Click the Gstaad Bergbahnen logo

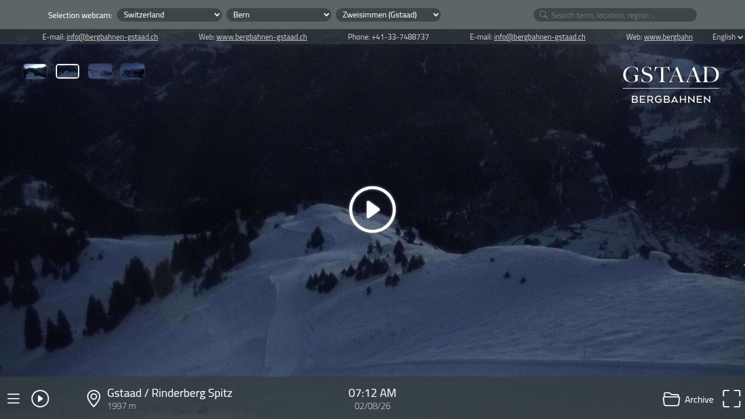tap(670, 85)
